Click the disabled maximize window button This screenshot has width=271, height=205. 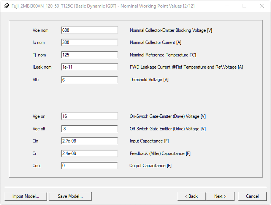[x=244, y=6]
